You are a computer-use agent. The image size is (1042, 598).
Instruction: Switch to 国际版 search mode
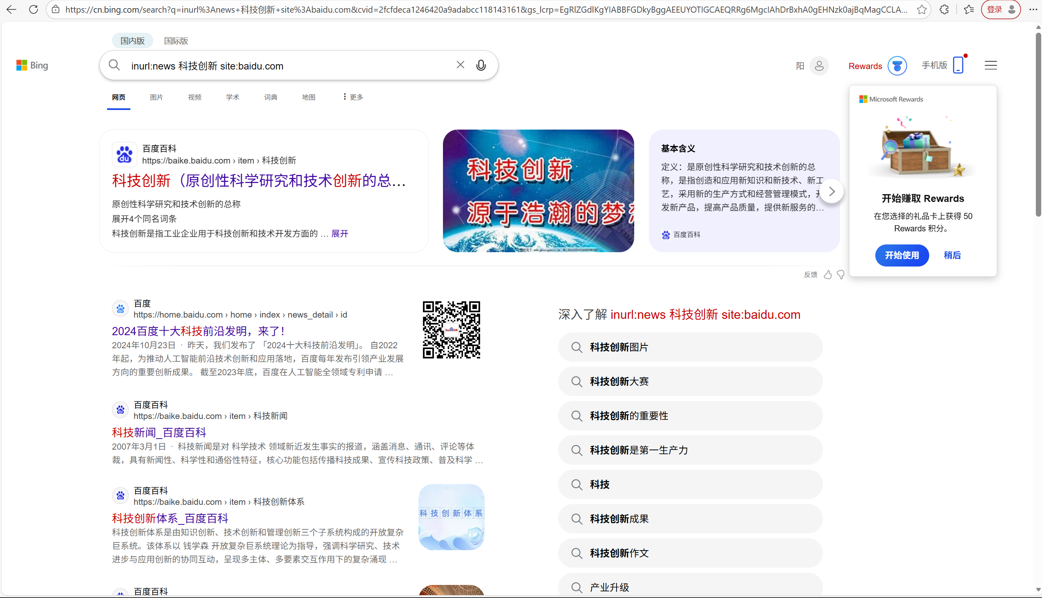point(176,40)
